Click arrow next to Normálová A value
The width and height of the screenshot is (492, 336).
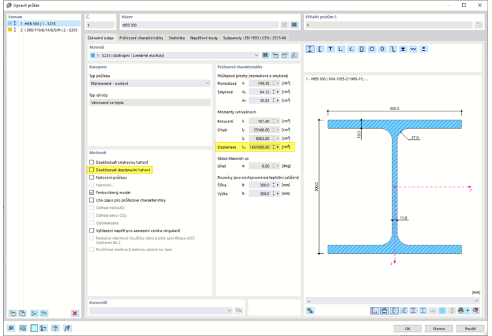[278, 83]
